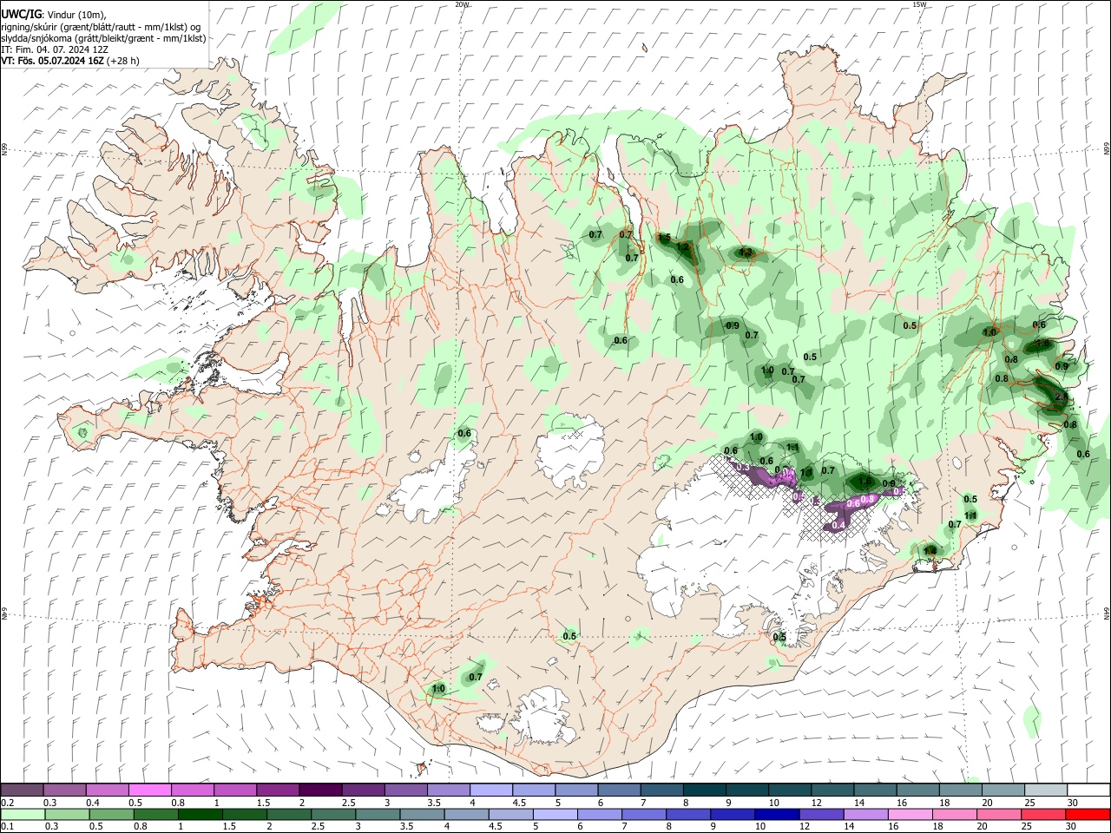The image size is (1111, 833).
Task: Click the violet 3 snow scale swatch
Action: [x=404, y=790]
